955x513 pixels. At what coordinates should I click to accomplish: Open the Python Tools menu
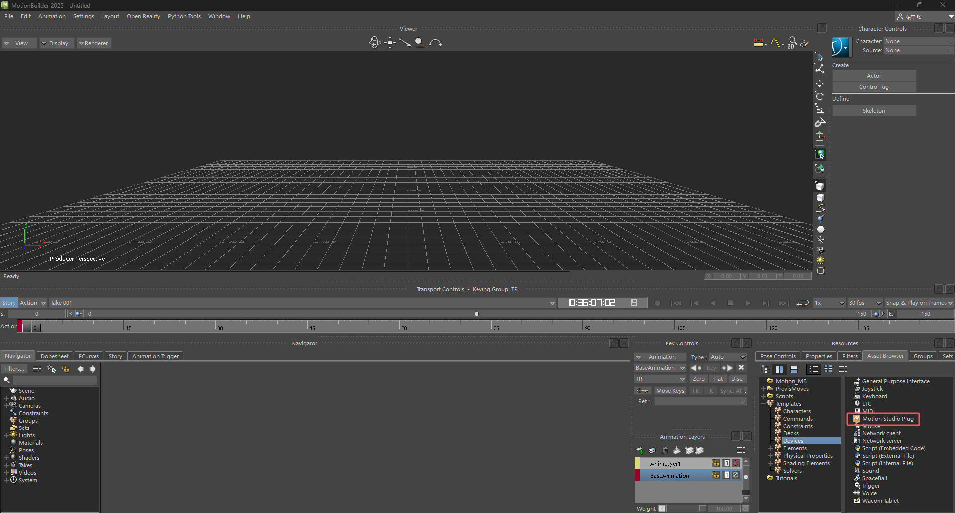[x=184, y=16]
